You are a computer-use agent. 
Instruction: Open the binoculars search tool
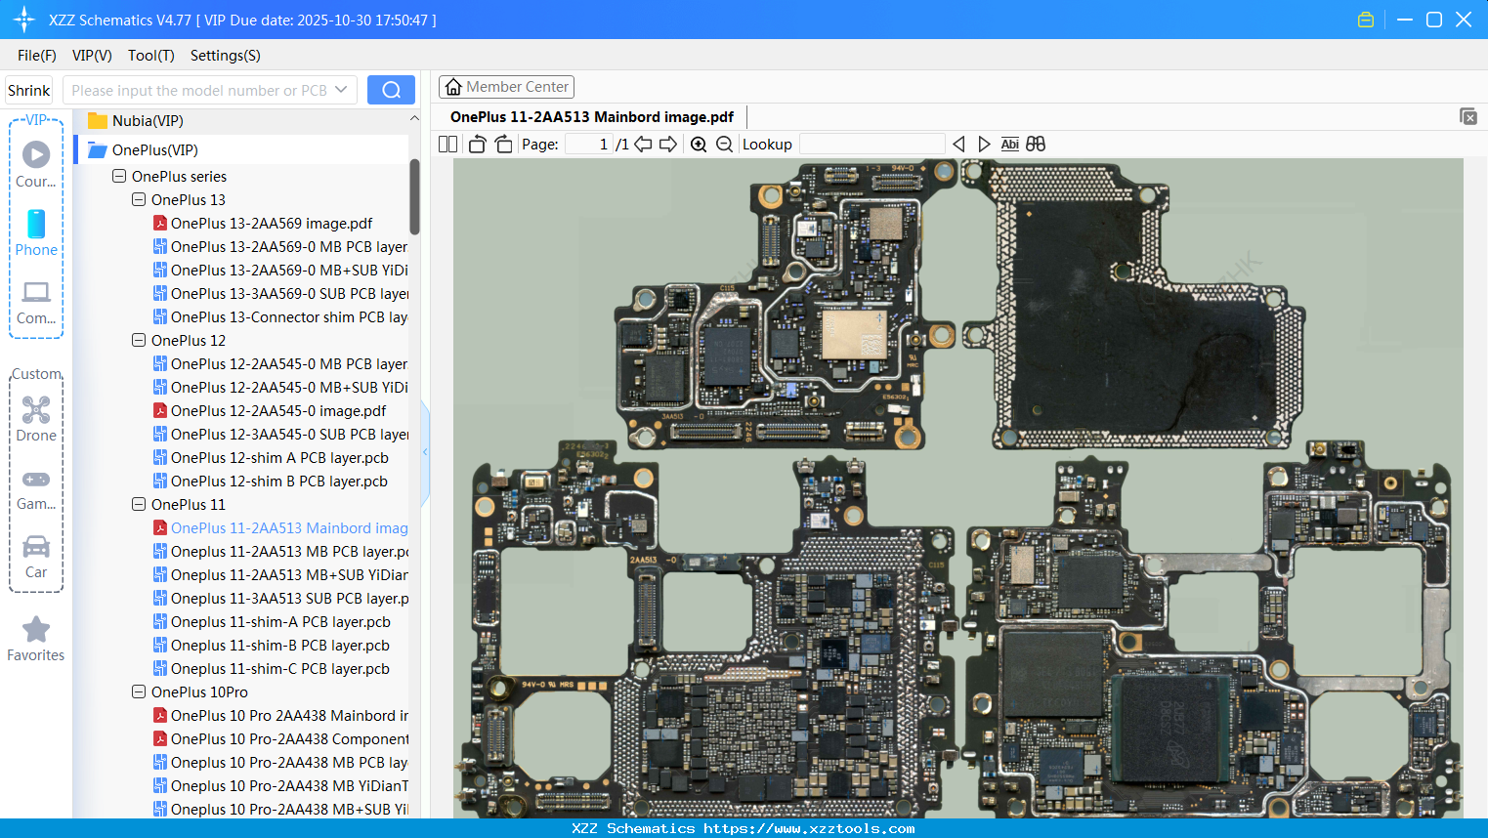pyautogui.click(x=1036, y=144)
